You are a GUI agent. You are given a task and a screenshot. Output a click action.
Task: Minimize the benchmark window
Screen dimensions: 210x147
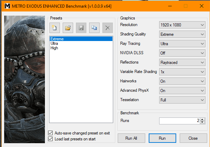pyautogui.click(x=170, y=6)
